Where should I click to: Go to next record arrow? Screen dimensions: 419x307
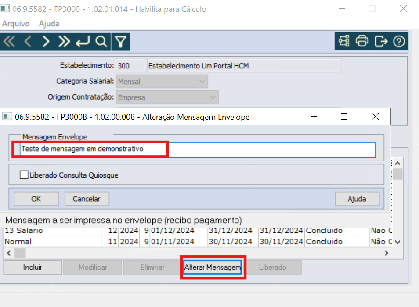coord(46,42)
